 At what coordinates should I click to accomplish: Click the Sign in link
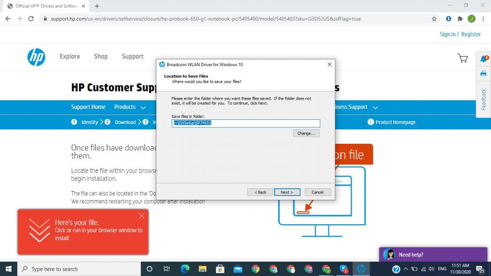point(448,34)
